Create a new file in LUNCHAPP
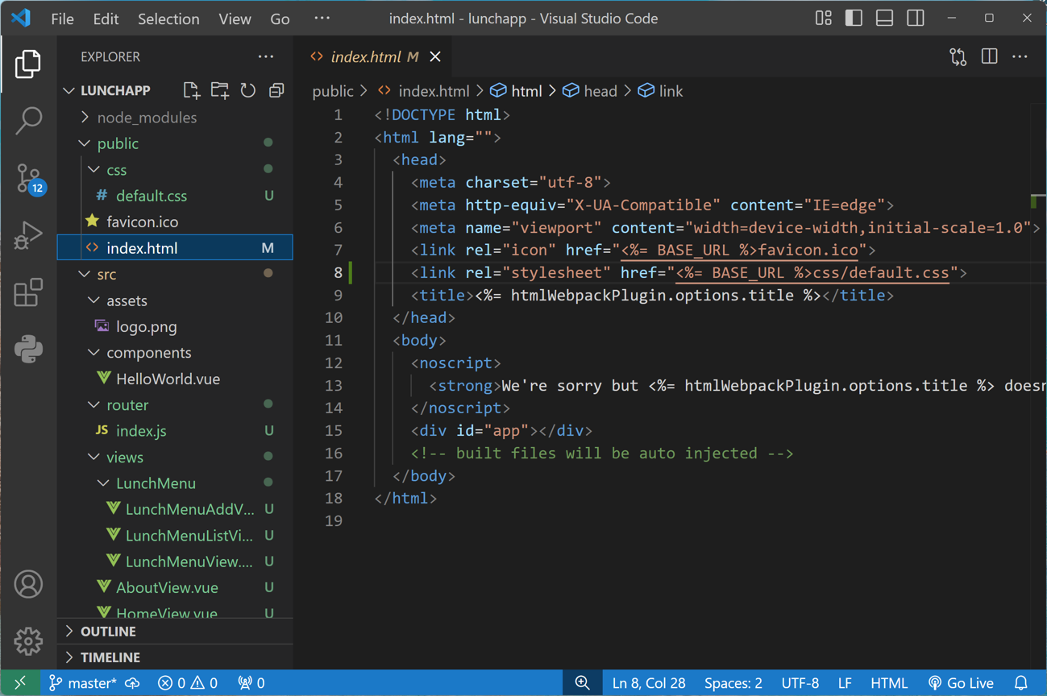 [191, 90]
